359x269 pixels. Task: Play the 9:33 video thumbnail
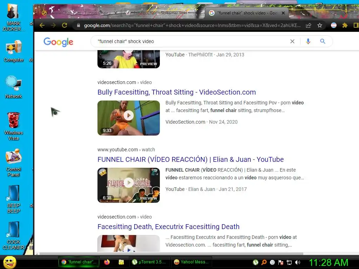pos(129,118)
